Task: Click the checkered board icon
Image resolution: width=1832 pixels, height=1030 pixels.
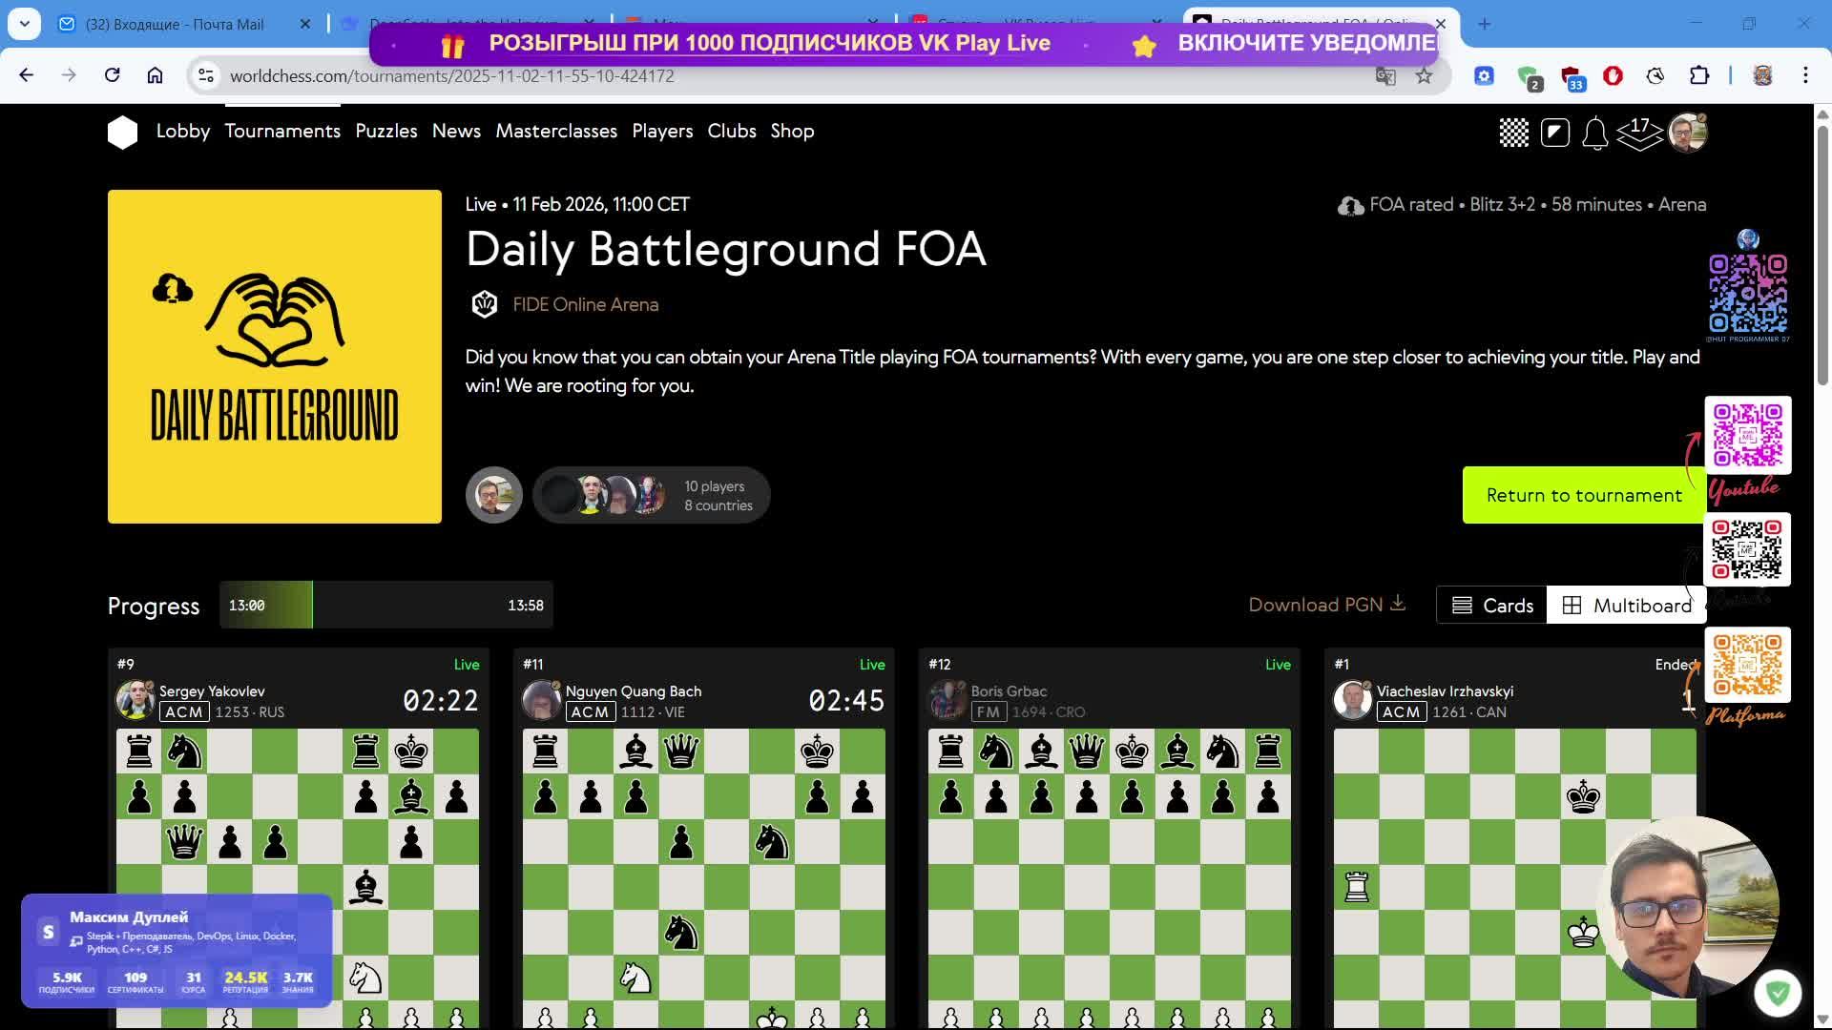Action: pyautogui.click(x=1513, y=133)
